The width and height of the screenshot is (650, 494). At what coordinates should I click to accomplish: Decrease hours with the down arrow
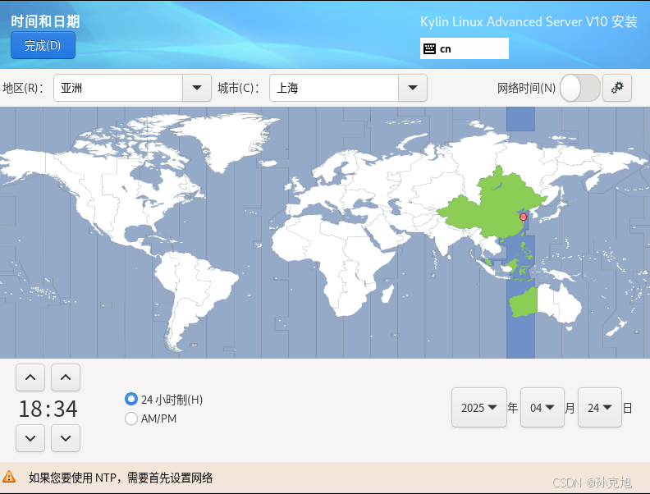30,438
